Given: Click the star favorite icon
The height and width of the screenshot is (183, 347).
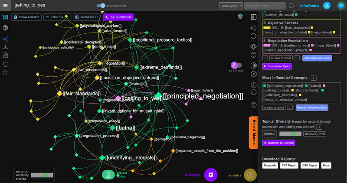Looking at the screenshot, I should pos(5,72).
